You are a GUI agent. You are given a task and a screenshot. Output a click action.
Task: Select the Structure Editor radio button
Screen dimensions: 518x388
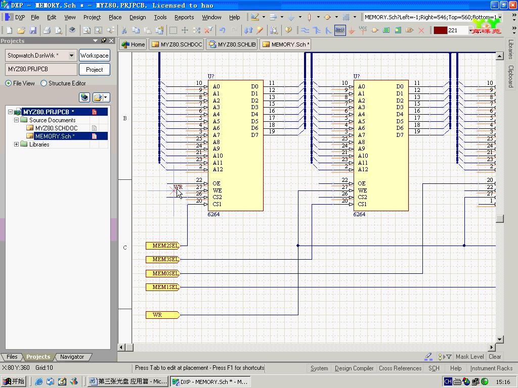44,83
